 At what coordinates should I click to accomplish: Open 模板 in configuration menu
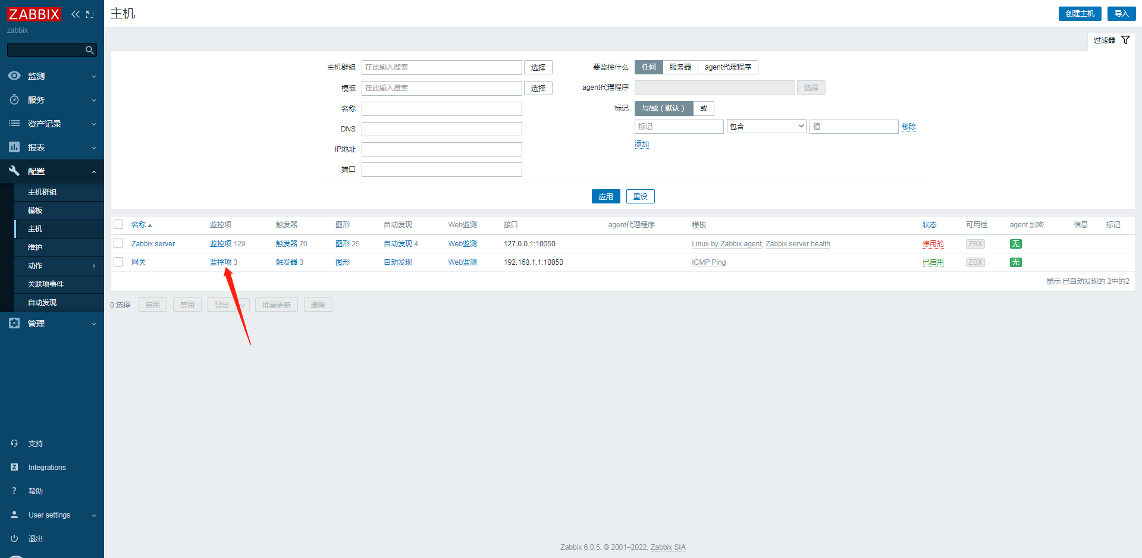[59, 211]
